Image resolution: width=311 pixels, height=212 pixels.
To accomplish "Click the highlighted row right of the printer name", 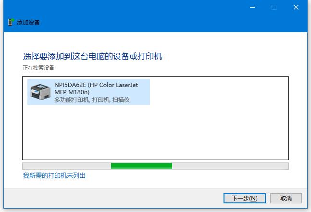I will point(144,92).
